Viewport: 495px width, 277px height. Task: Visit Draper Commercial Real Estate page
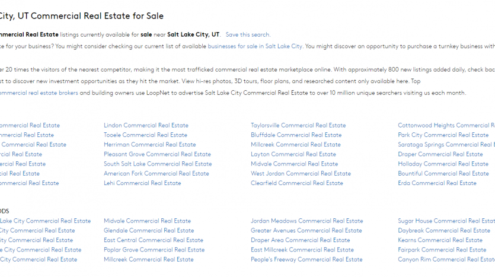(440, 154)
